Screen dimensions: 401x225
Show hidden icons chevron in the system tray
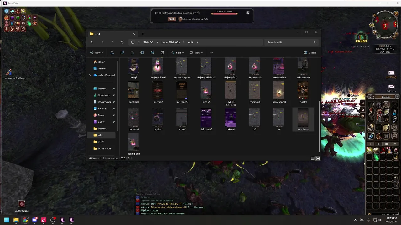[355, 220]
